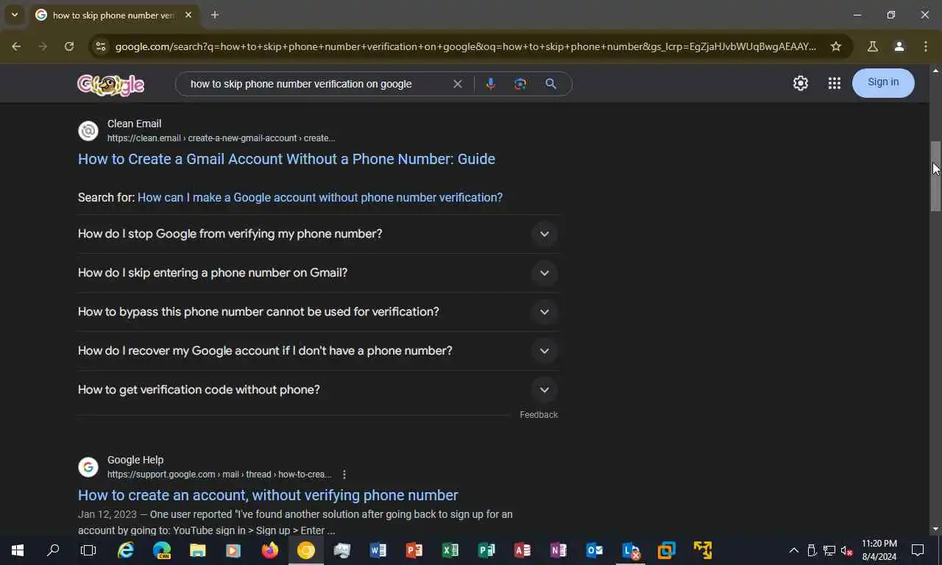The image size is (942, 565).
Task: Click the Google doodle logo
Action: [111, 84]
